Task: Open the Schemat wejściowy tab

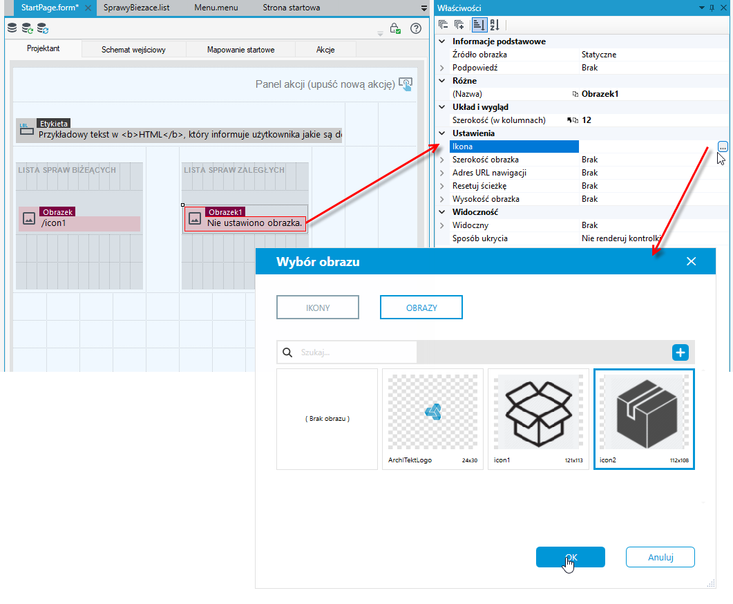Action: (x=134, y=50)
